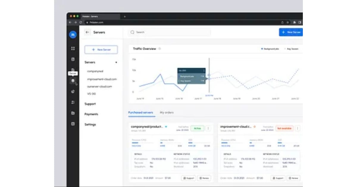Select the Purchased servers tab
The height and width of the screenshot is (187, 357).
140,113
